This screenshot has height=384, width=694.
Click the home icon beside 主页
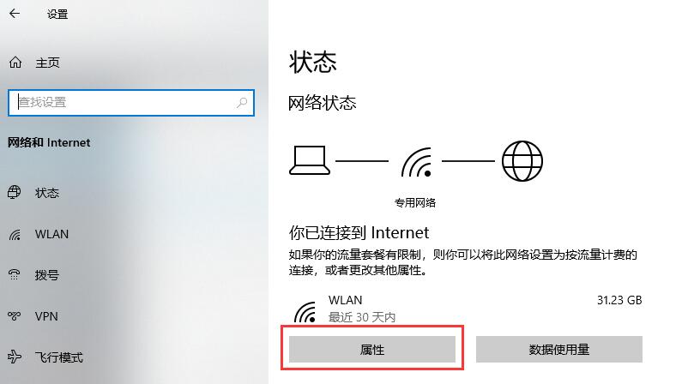tap(15, 63)
